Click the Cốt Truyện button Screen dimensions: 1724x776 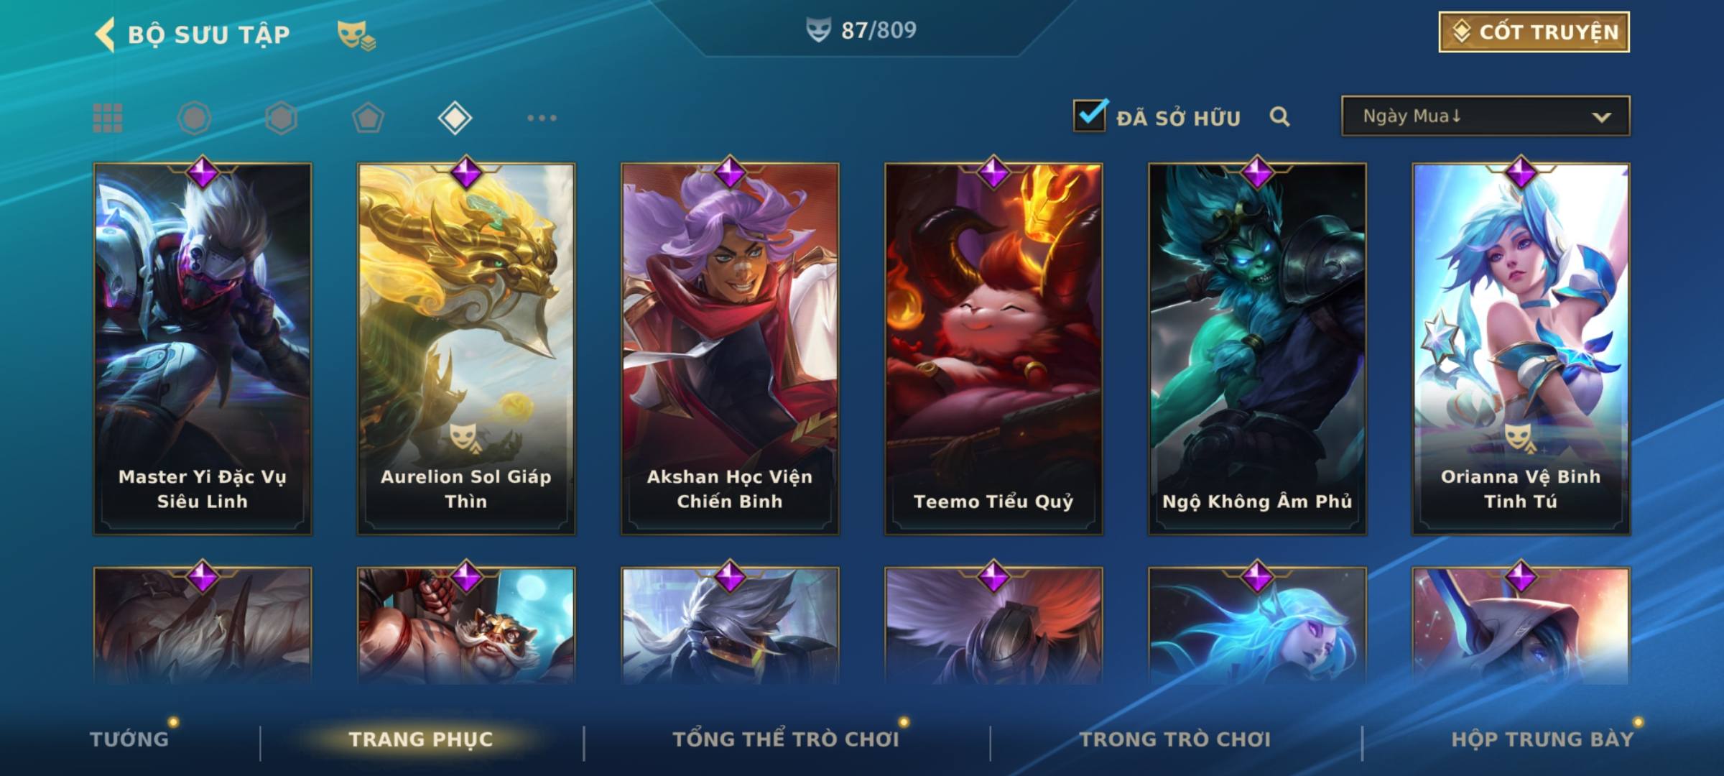[1534, 32]
